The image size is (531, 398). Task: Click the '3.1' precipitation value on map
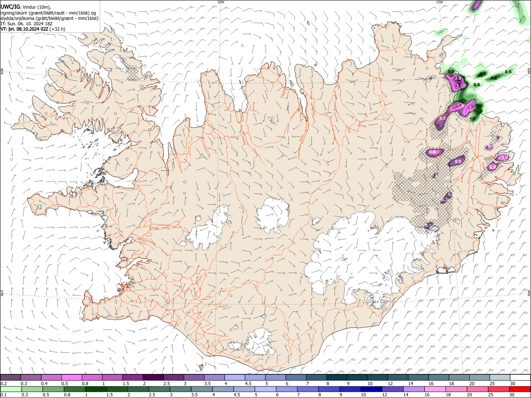click(459, 86)
